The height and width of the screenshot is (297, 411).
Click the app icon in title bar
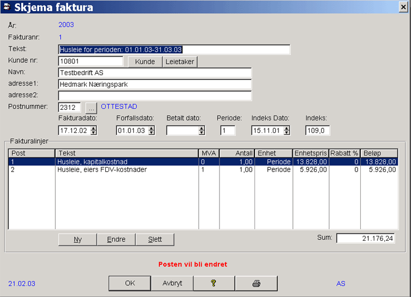pyautogui.click(x=7, y=7)
